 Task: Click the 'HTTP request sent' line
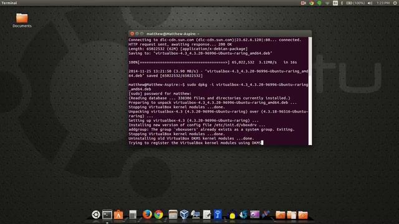180,44
